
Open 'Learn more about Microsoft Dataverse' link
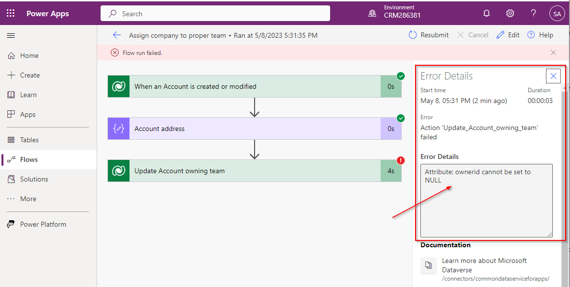coord(484,264)
